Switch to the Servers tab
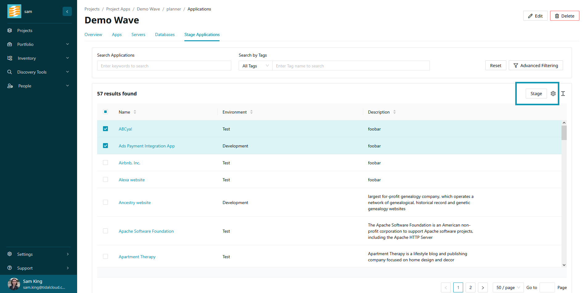The image size is (584, 293). 138,34
